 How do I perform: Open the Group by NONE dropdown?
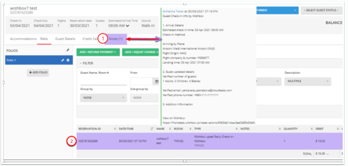(x=103, y=98)
